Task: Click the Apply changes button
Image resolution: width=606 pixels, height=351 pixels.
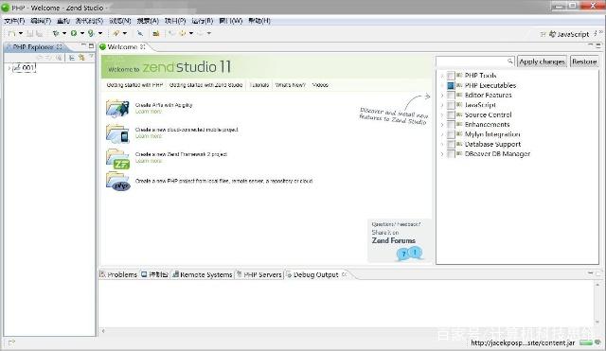Action: tap(542, 61)
